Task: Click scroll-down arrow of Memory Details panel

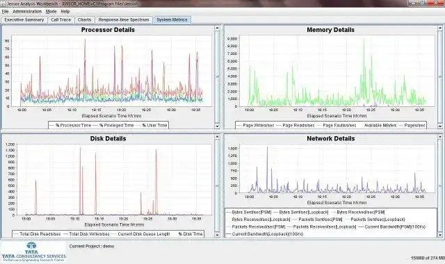Action: pos(440,126)
